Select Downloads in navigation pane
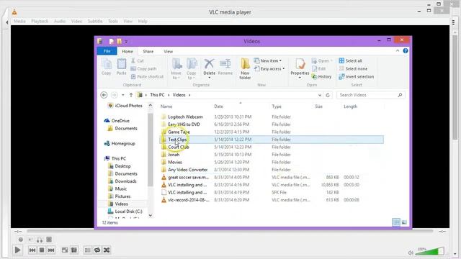 click(x=122, y=181)
